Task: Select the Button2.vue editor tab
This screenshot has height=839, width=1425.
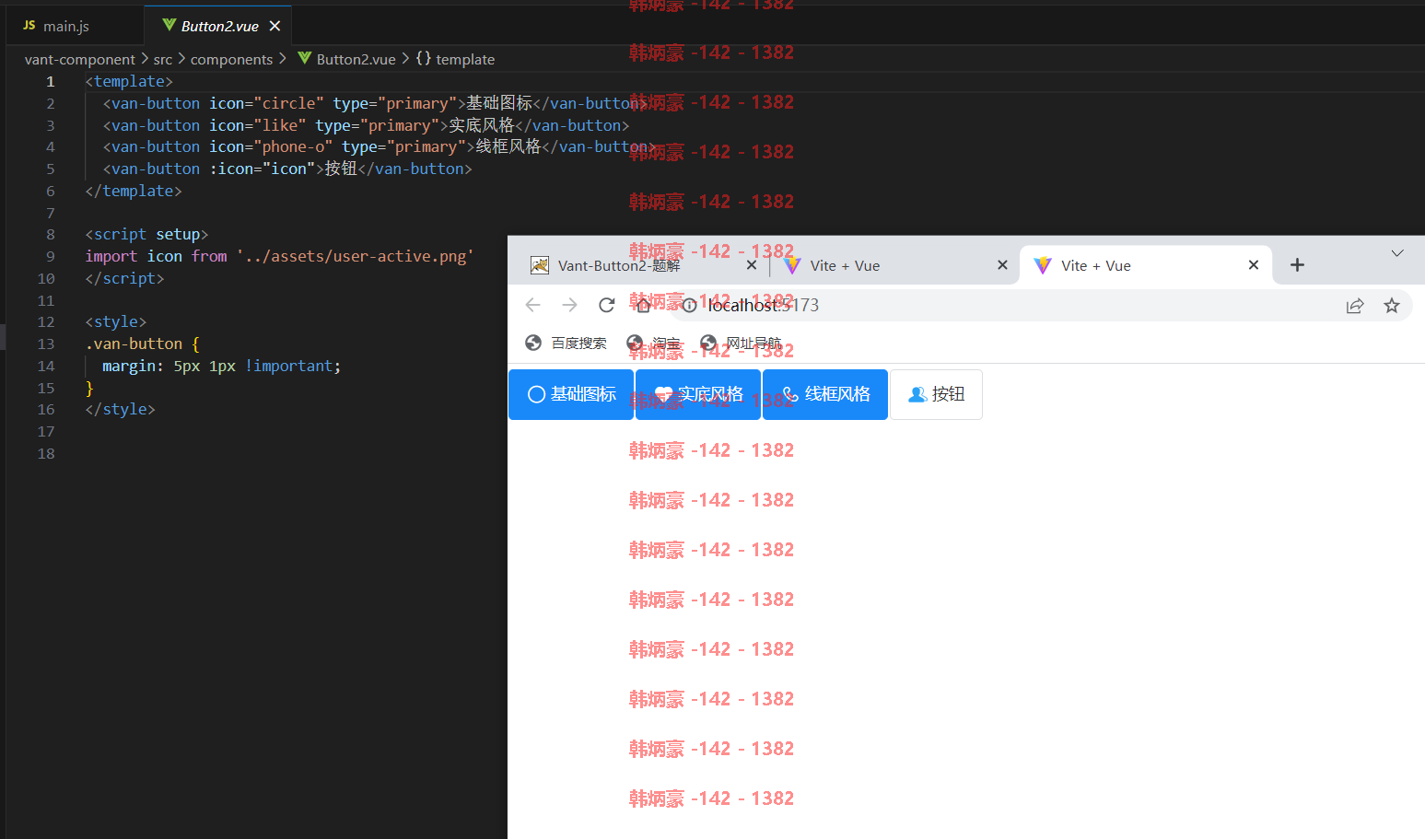Action: point(219,26)
